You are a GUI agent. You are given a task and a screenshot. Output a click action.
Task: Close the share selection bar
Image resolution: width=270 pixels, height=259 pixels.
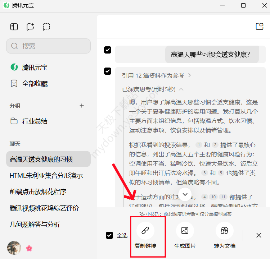[x=258, y=235]
